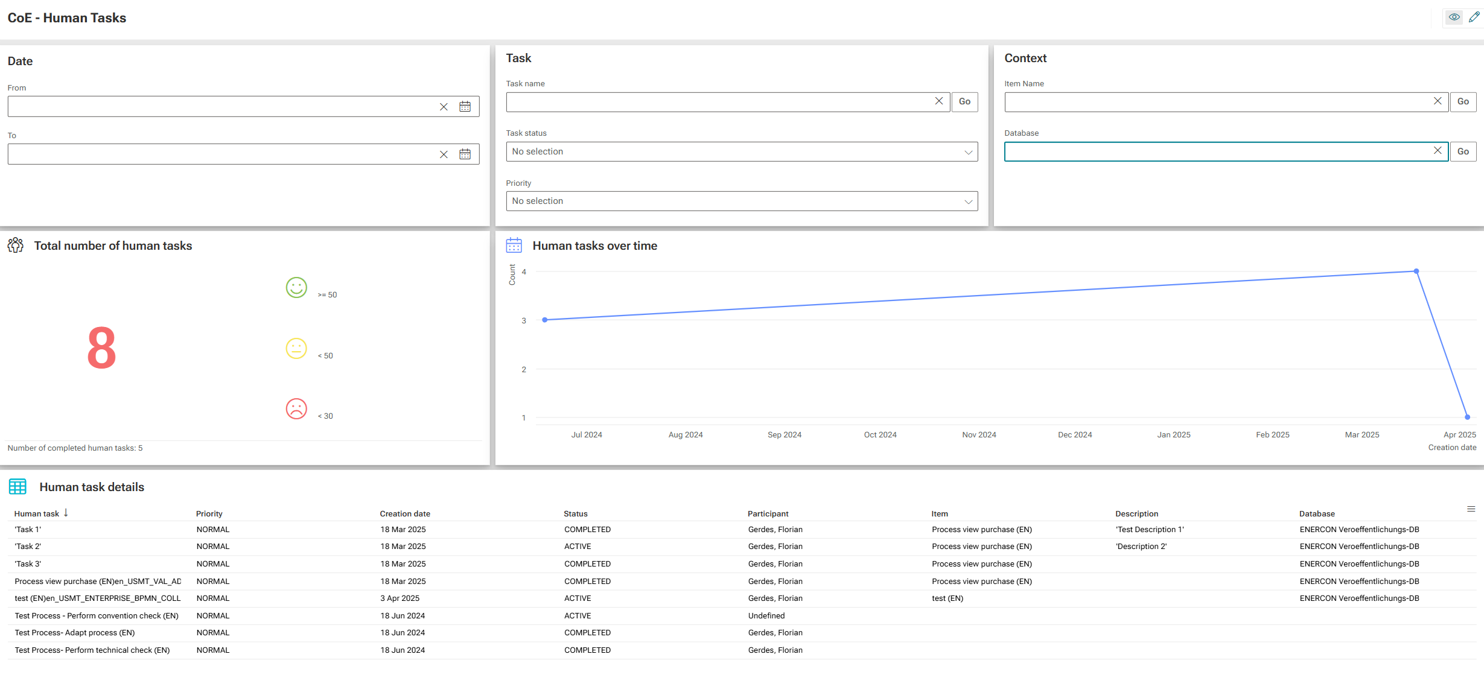The width and height of the screenshot is (1484, 692).
Task: Sort by the Human task column header
Action: 37,514
